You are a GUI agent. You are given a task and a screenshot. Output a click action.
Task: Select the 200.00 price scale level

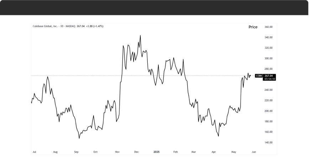268,111
